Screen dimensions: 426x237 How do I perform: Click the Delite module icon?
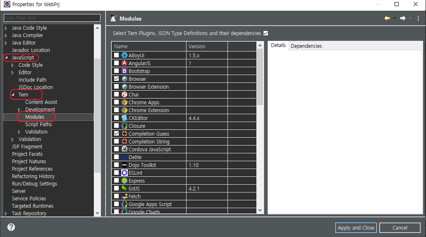(x=124, y=157)
